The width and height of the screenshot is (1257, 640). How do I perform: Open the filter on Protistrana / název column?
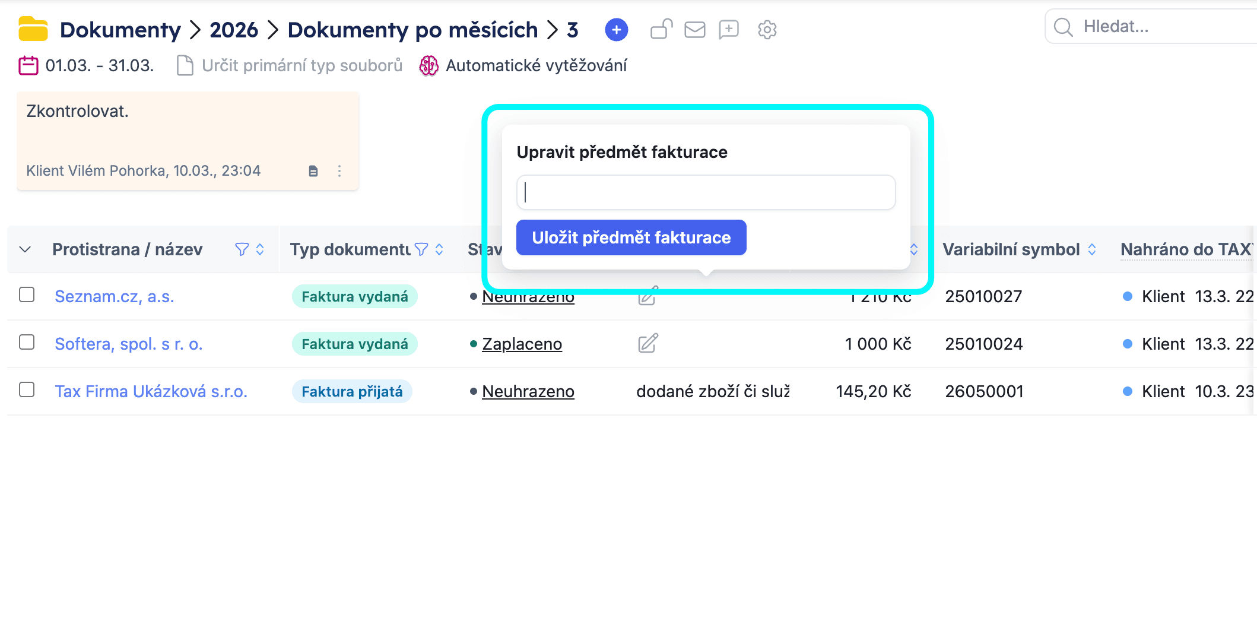241,249
